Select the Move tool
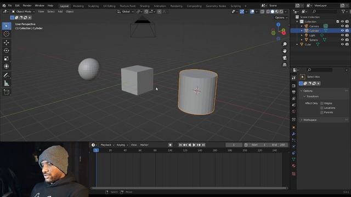 tap(6, 43)
